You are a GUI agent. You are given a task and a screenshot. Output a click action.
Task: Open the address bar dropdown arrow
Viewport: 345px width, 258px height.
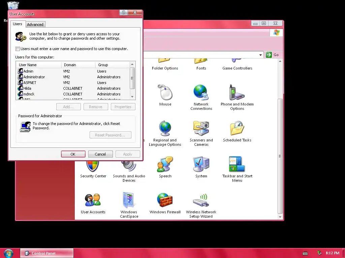pos(260,55)
